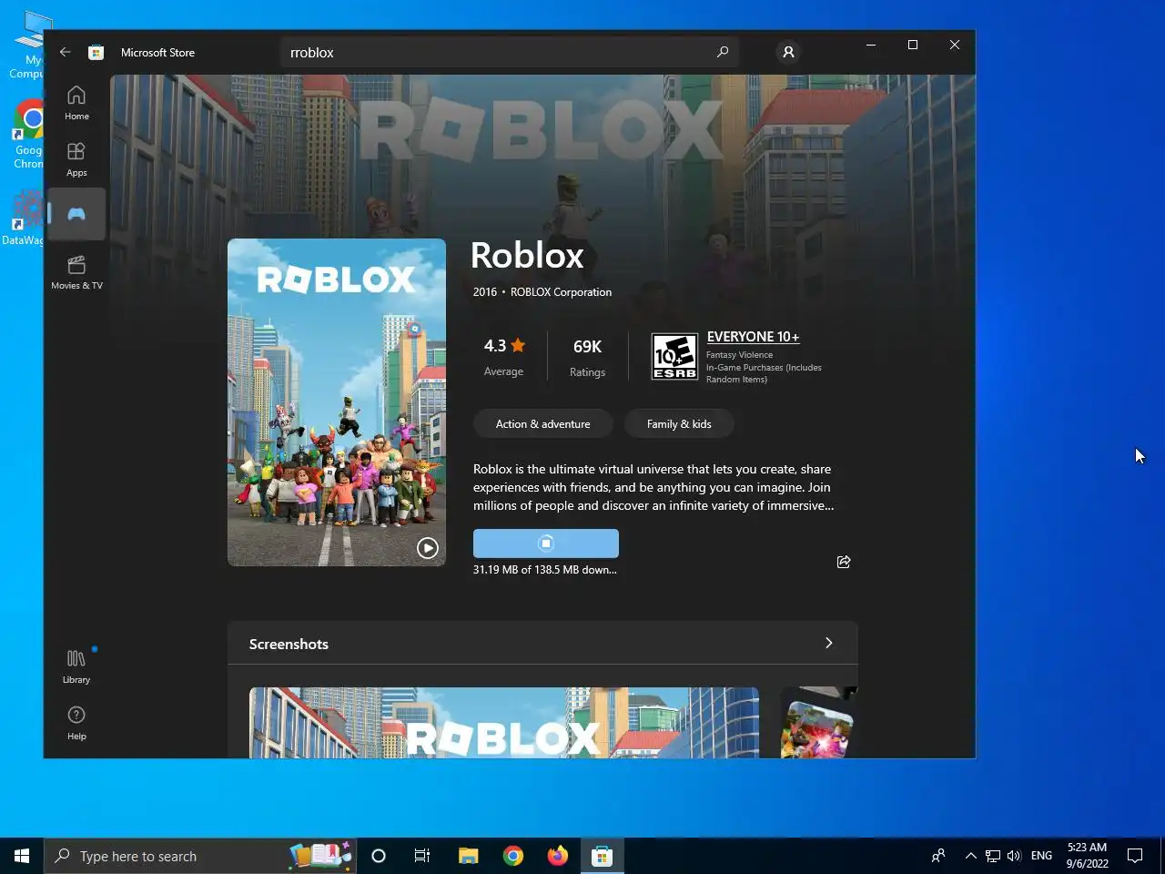Open Task View on taskbar
1165x874 pixels.
click(422, 856)
